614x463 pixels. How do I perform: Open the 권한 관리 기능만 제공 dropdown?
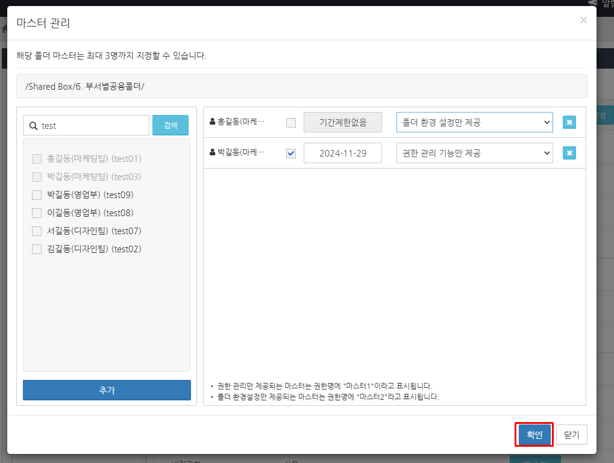tap(474, 153)
